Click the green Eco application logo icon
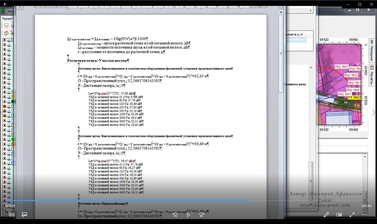 (x=3, y=11)
